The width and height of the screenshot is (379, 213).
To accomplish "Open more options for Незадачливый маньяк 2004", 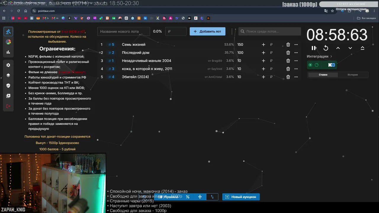I will pyautogui.click(x=296, y=61).
